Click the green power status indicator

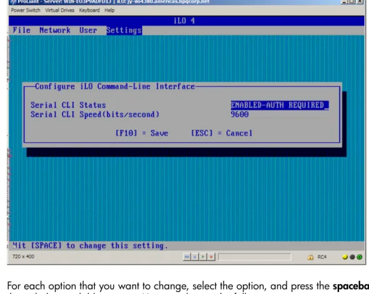point(360,257)
